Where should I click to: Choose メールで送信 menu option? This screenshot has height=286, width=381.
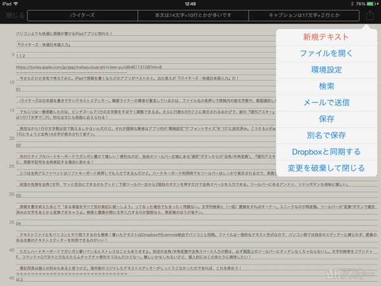click(326, 102)
